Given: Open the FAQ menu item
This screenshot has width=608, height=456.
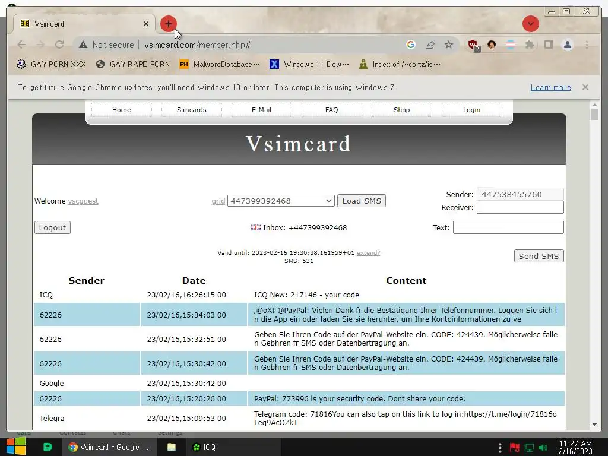Looking at the screenshot, I should point(331,110).
